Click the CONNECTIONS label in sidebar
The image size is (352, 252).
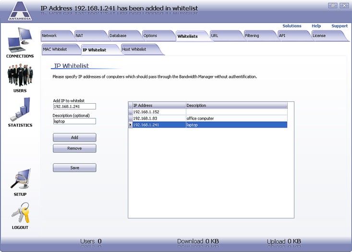point(20,56)
